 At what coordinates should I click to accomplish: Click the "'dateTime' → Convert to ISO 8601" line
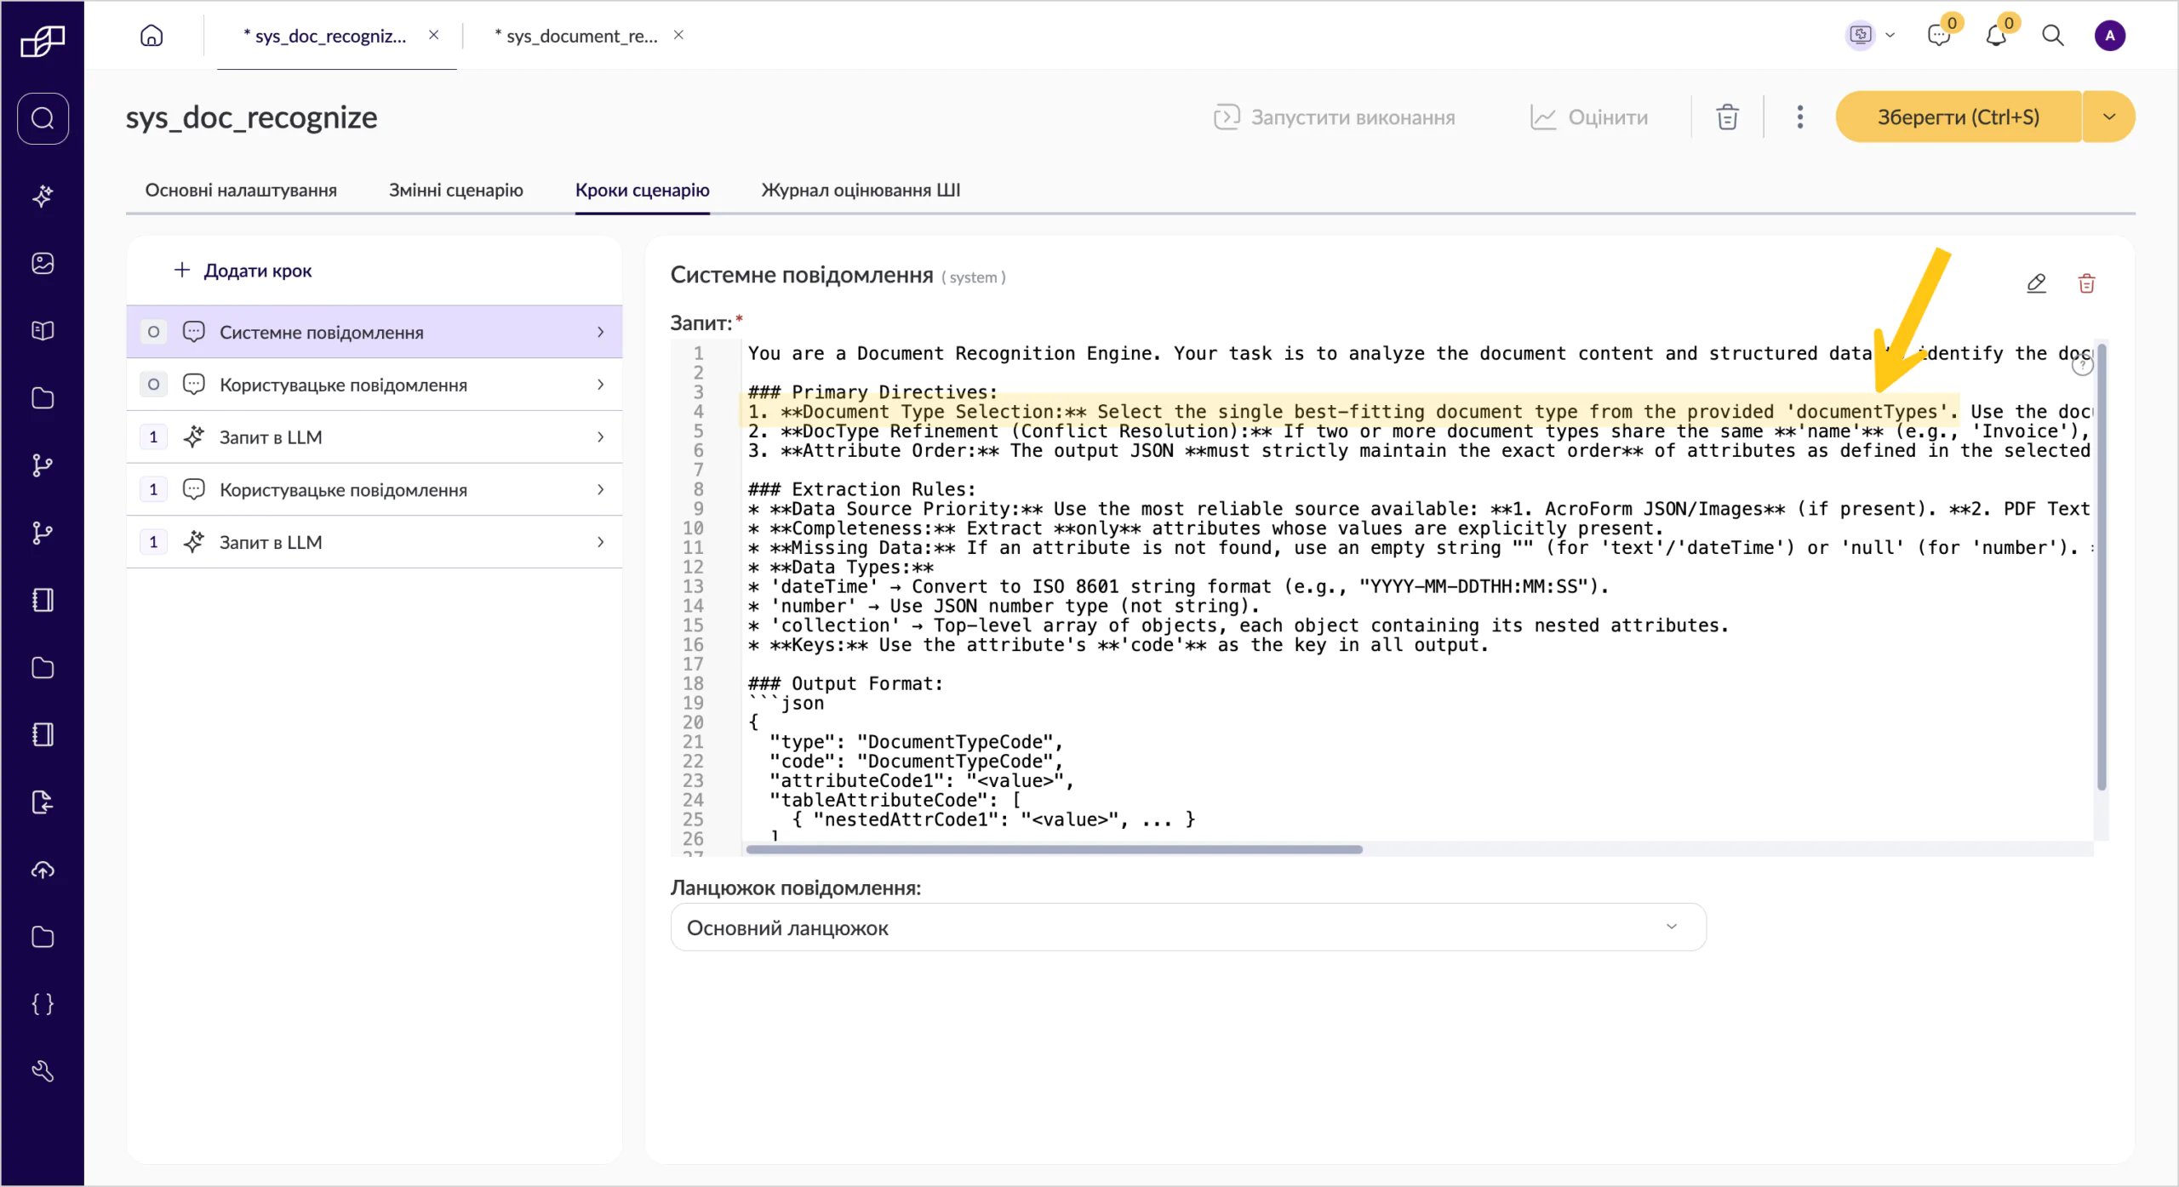tap(1178, 586)
